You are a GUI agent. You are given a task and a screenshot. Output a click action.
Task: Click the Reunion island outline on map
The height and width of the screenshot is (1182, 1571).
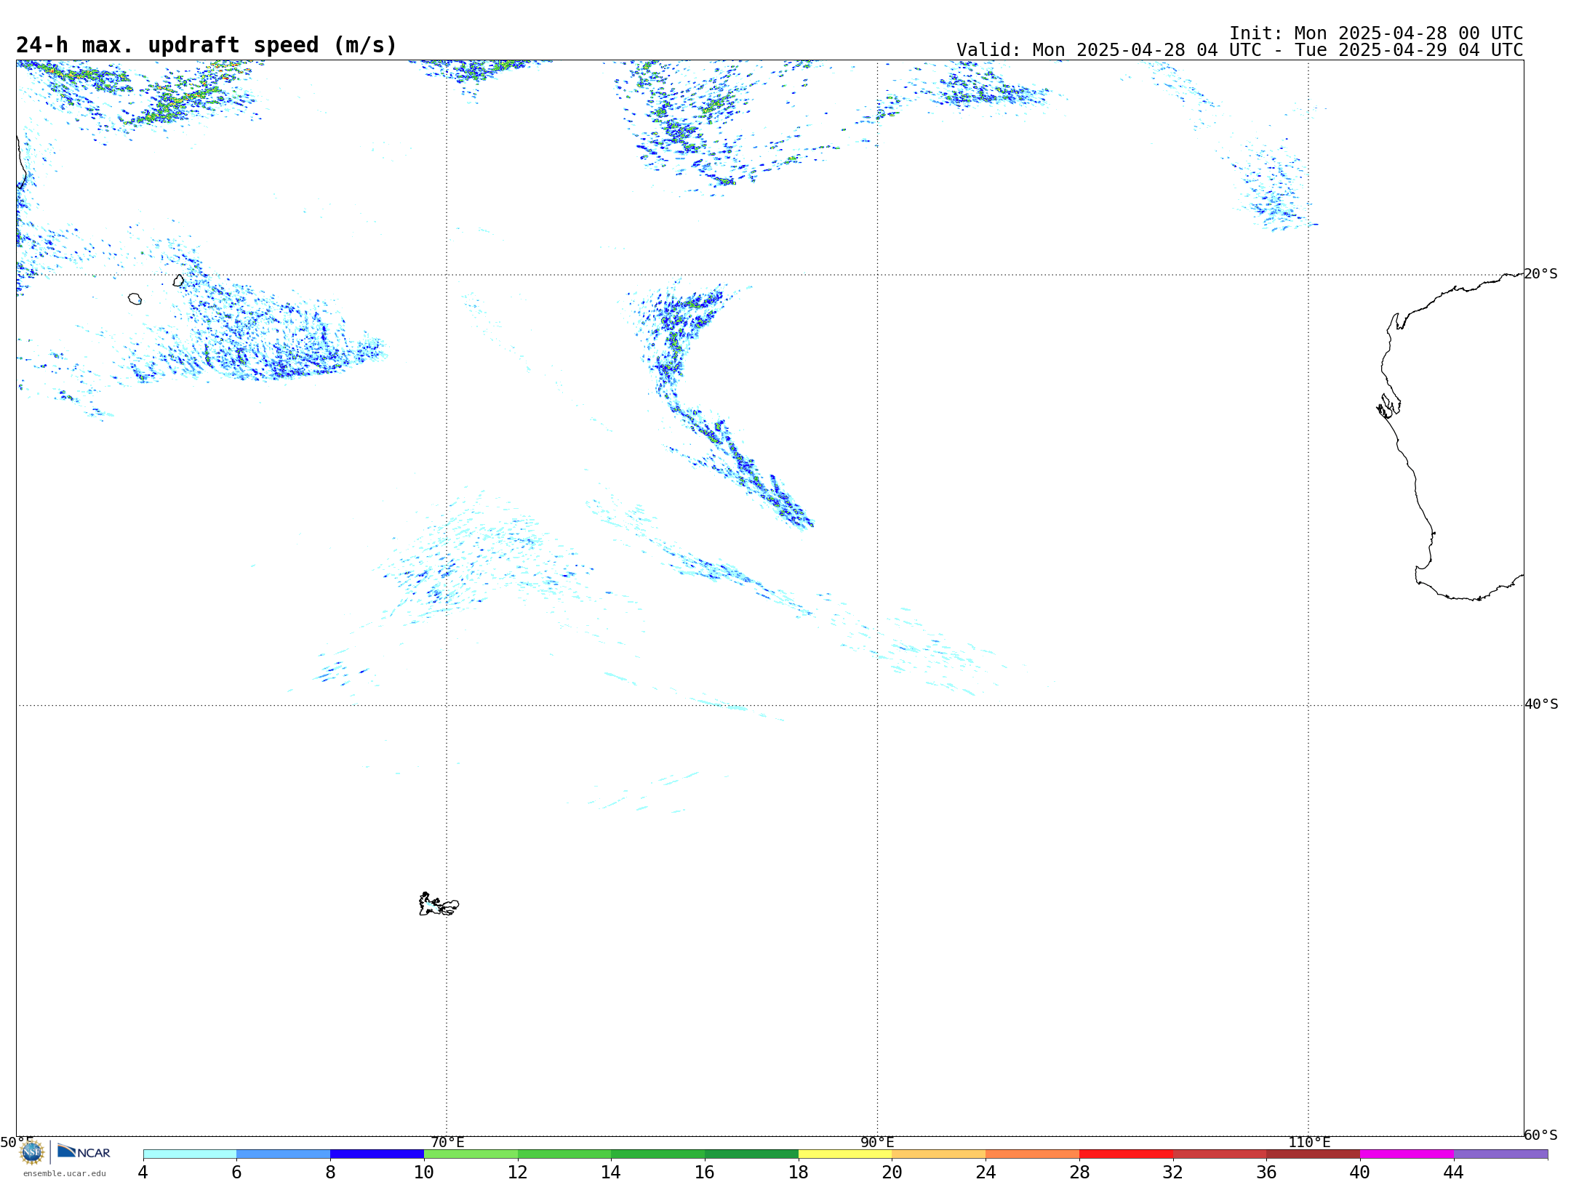click(x=135, y=299)
